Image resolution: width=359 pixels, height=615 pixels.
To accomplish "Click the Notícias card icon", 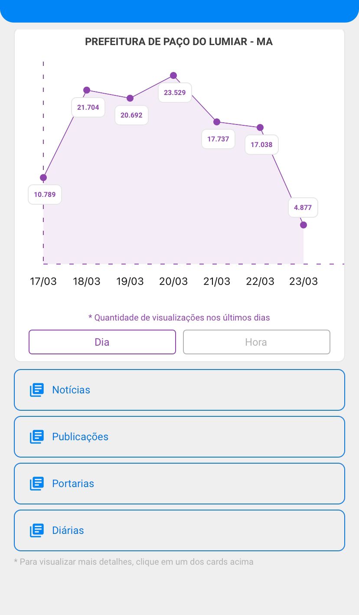I will 37,390.
